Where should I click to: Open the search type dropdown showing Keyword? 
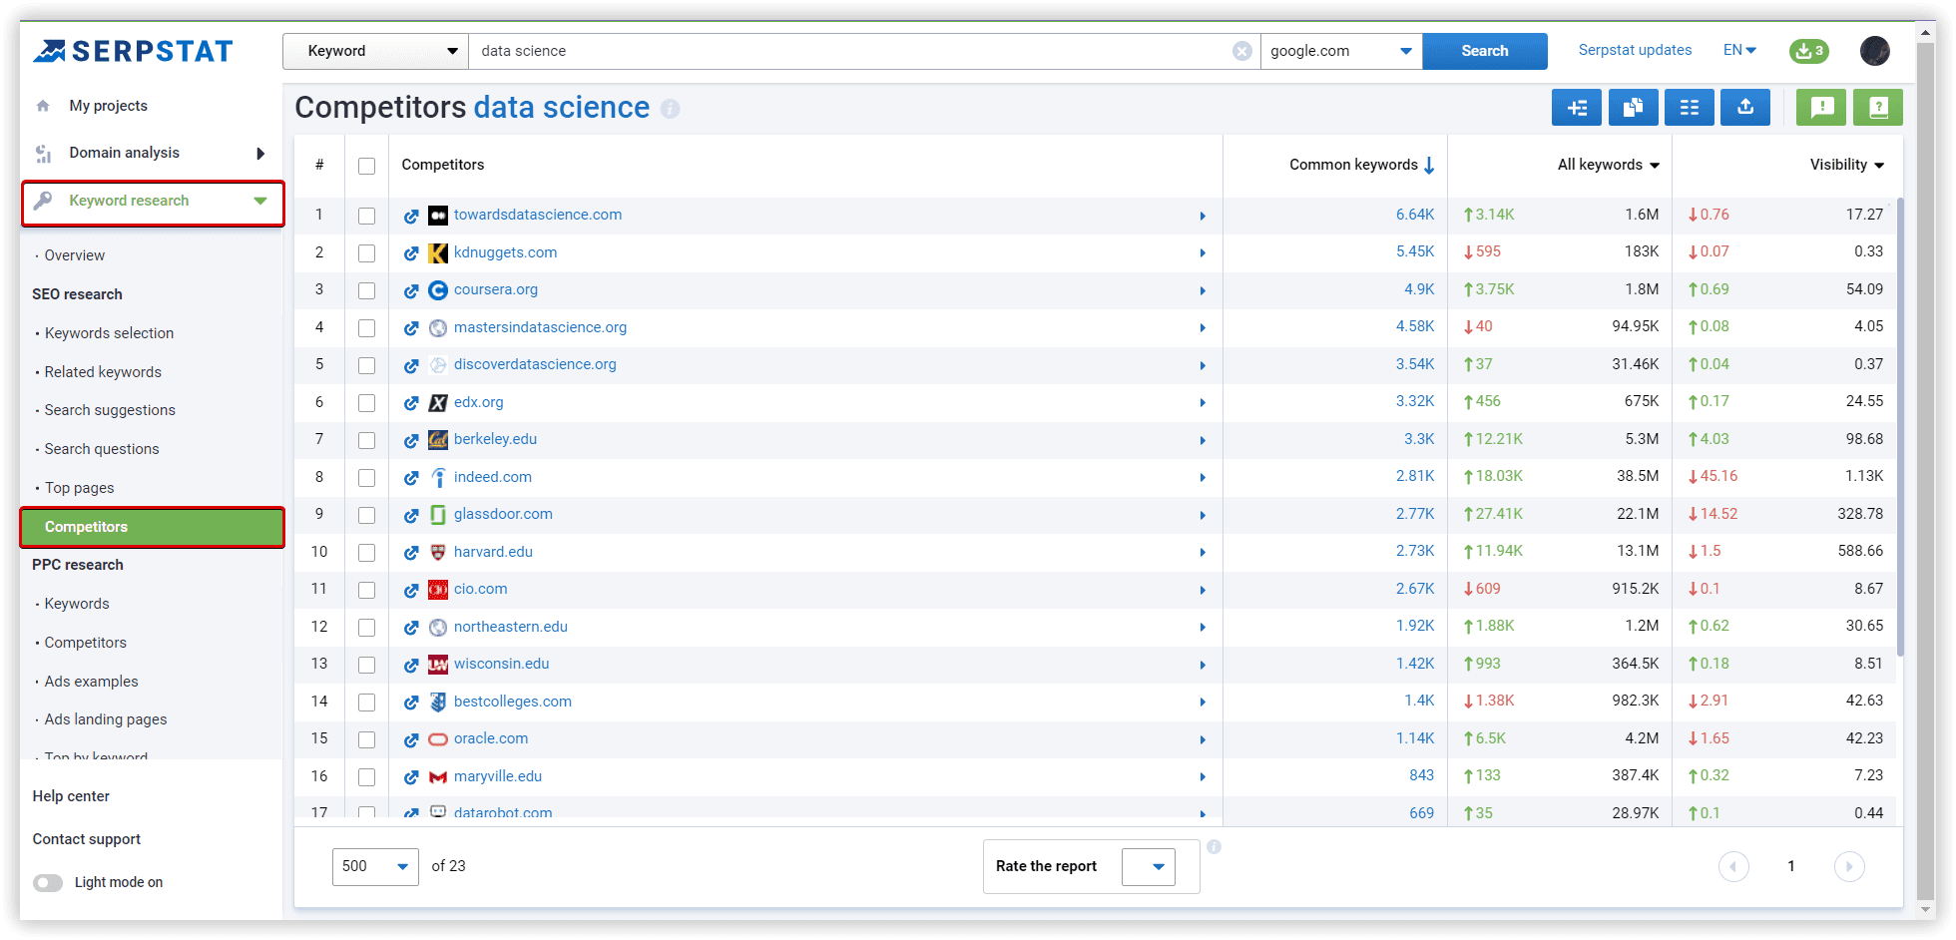375,51
